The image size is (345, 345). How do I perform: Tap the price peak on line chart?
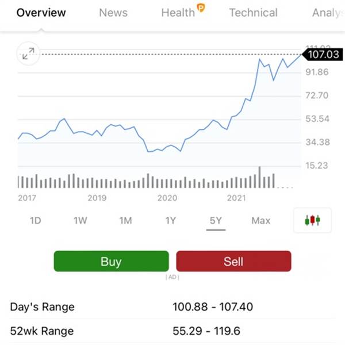pos(260,59)
